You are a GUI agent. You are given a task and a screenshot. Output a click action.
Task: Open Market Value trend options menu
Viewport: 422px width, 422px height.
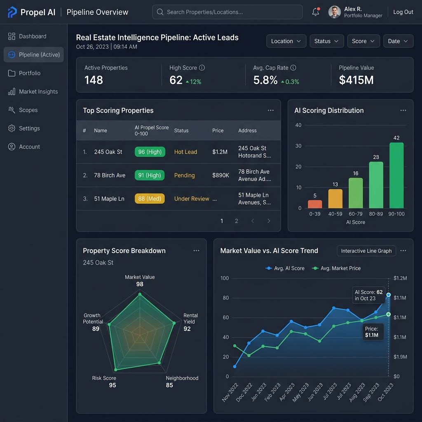[403, 251]
